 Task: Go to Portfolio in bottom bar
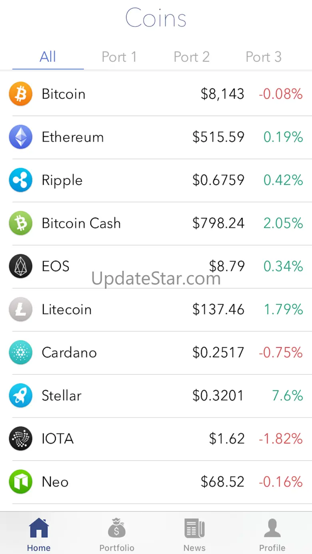tap(117, 534)
